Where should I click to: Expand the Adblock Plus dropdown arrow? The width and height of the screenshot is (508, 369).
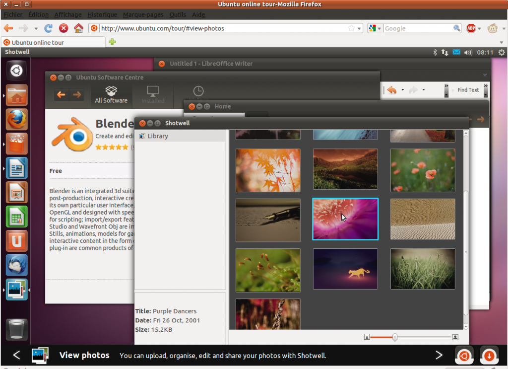[479, 28]
